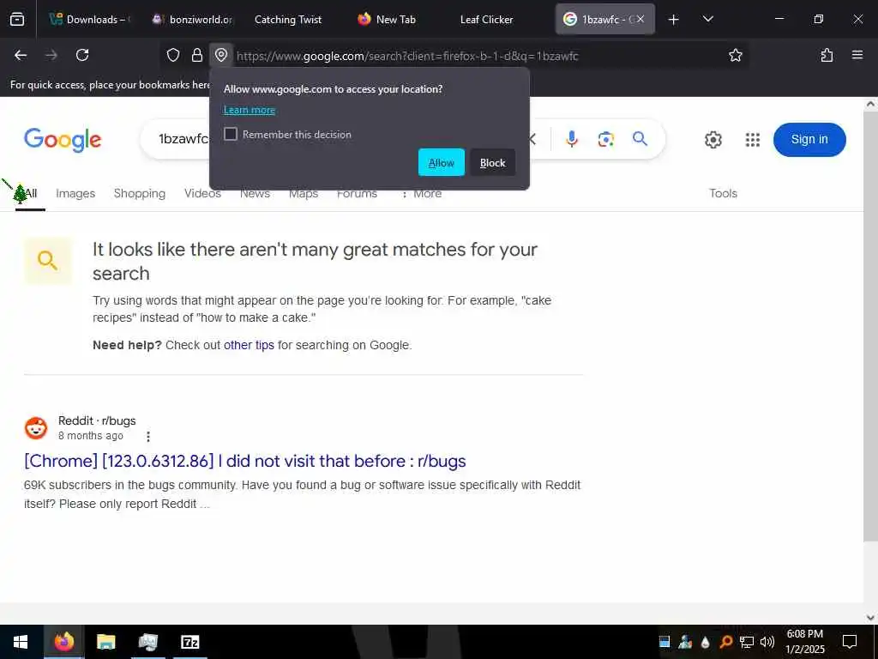This screenshot has height=659, width=878.
Task: Start voice search with microphone icon
Action: [571, 139]
